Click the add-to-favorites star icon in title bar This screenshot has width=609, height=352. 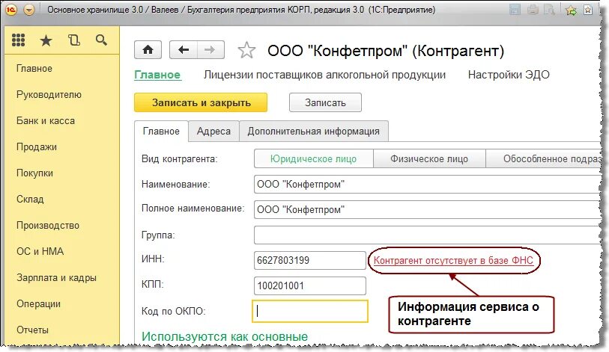coord(571,10)
